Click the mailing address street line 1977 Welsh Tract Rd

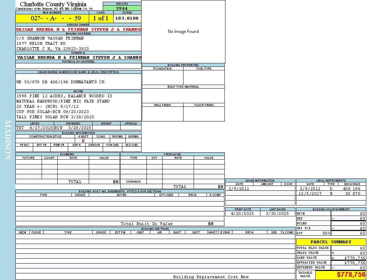coord(41,43)
